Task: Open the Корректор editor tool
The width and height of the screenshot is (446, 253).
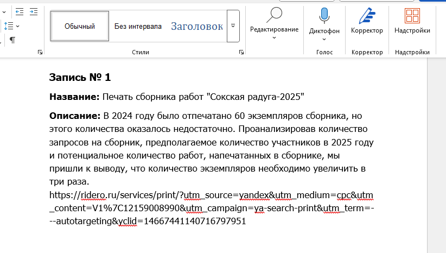Action: pyautogui.click(x=367, y=21)
